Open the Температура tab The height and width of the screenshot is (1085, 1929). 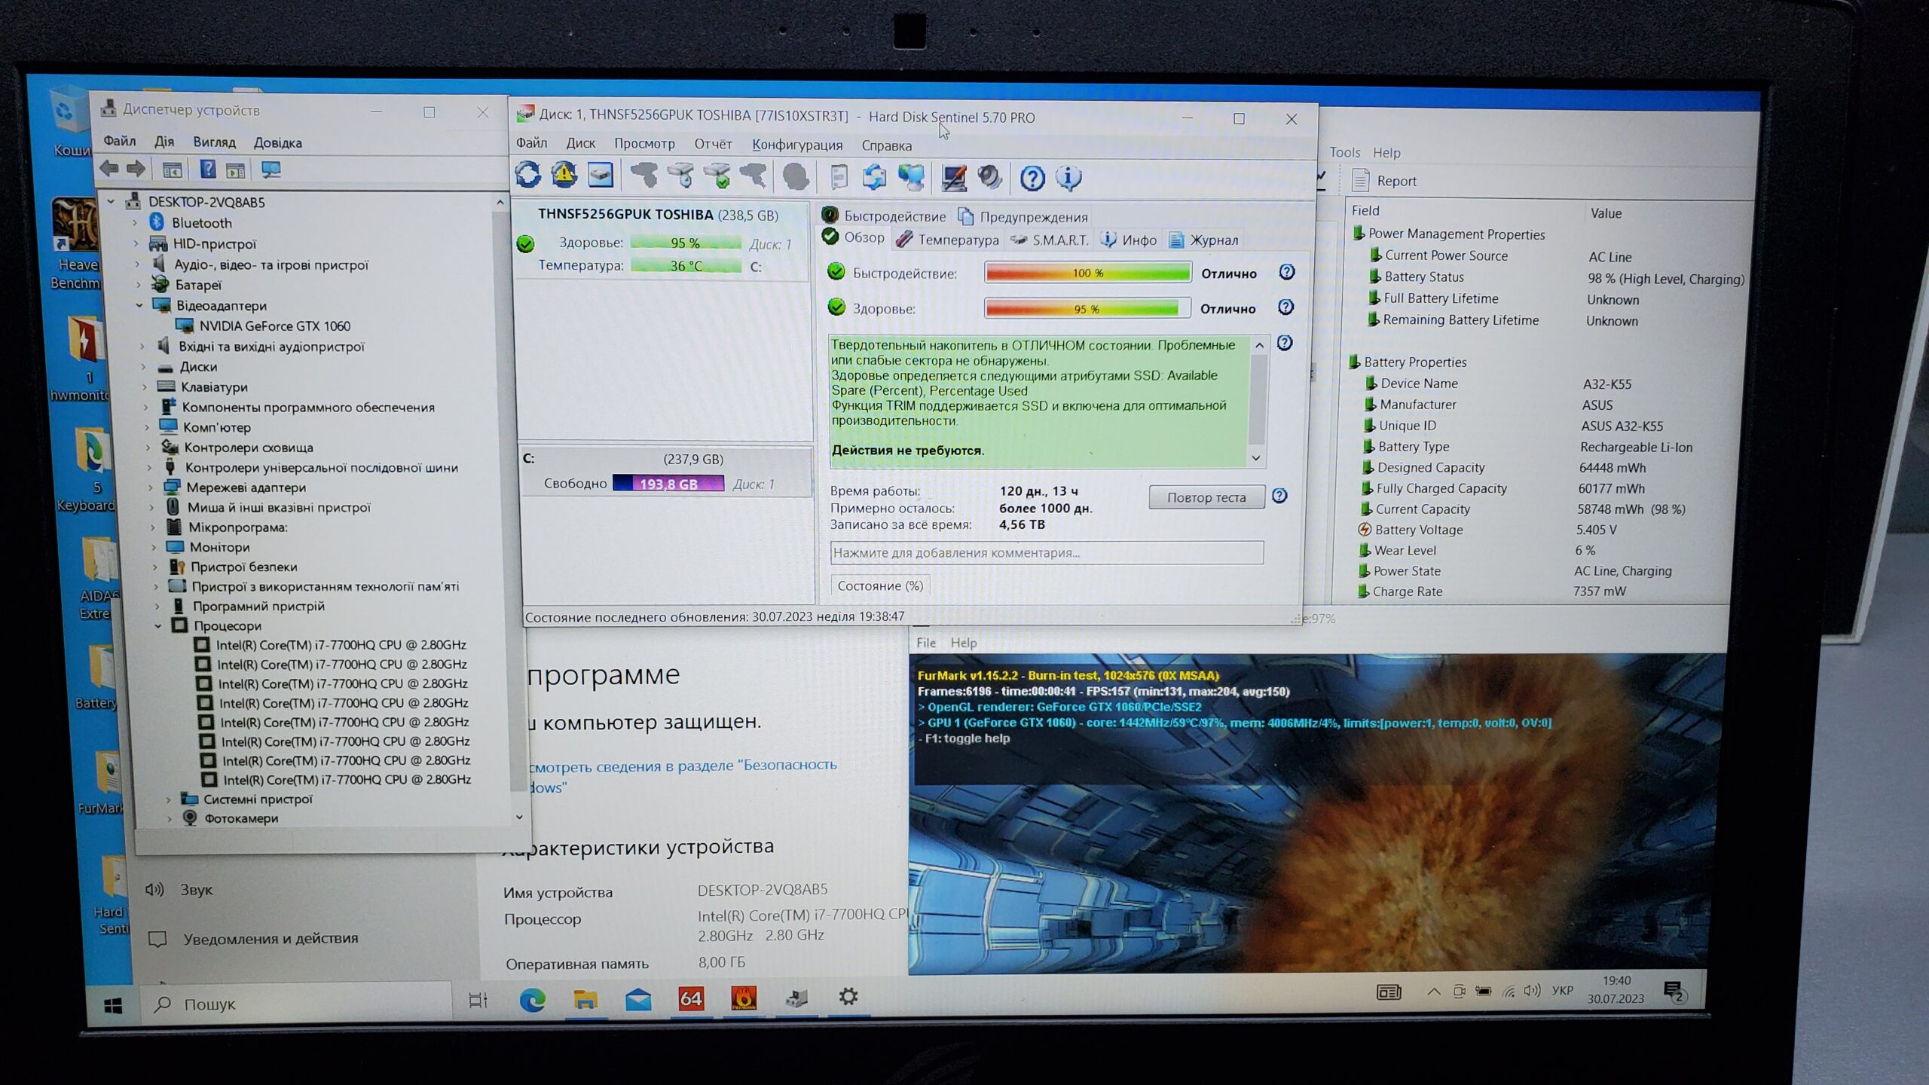tap(948, 240)
